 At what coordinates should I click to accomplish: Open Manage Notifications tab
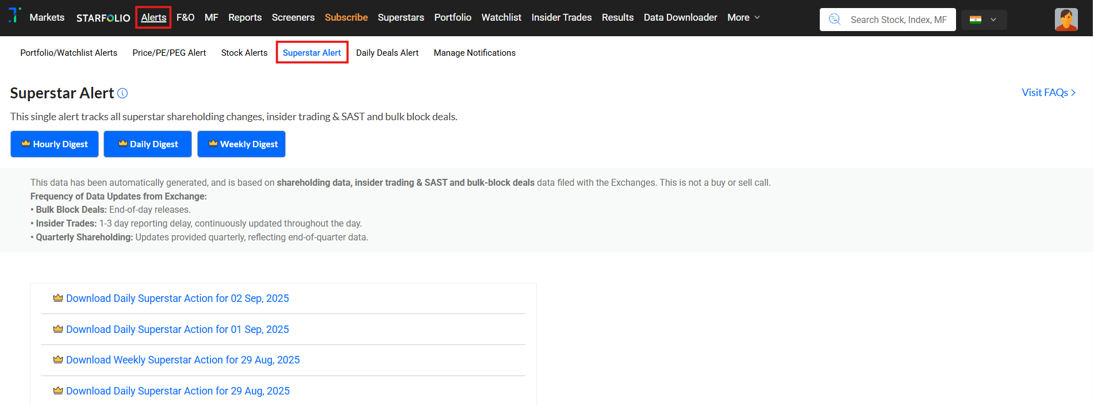tap(475, 53)
